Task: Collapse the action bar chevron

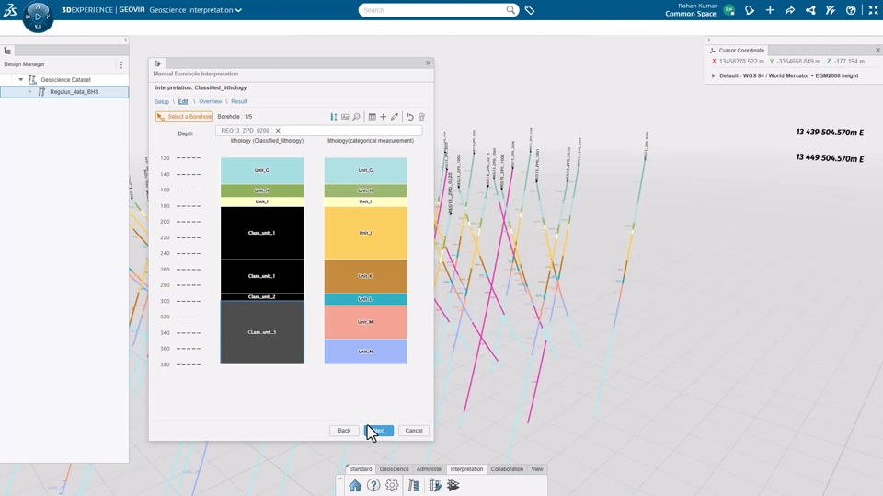Action: click(x=339, y=479)
